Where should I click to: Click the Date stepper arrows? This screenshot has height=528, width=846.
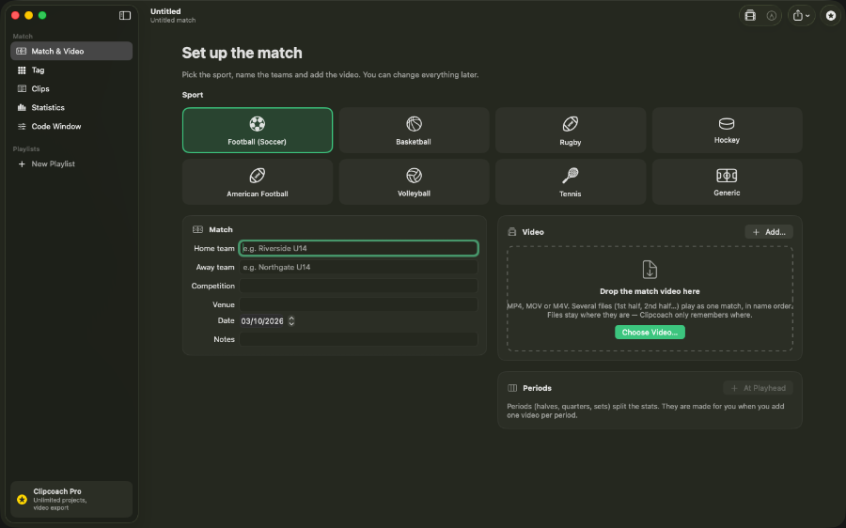291,321
